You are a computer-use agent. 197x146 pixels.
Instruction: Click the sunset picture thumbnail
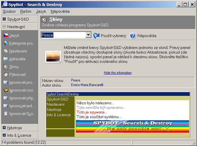[x=53, y=57]
